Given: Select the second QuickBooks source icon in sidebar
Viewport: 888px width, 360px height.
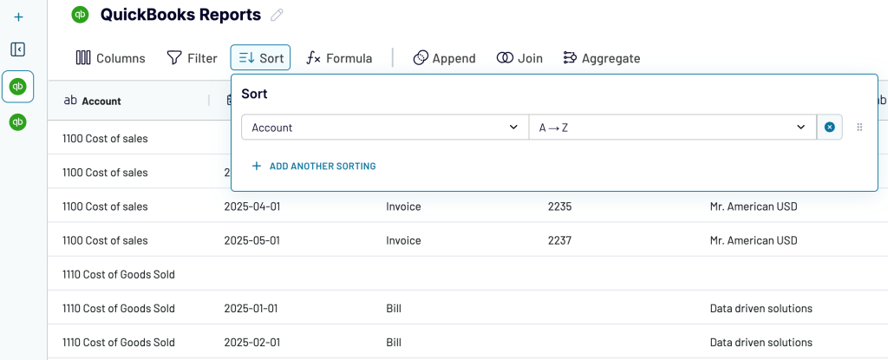Looking at the screenshot, I should [x=18, y=121].
